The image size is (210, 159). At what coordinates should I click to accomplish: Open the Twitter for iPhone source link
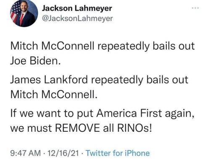click(x=118, y=153)
